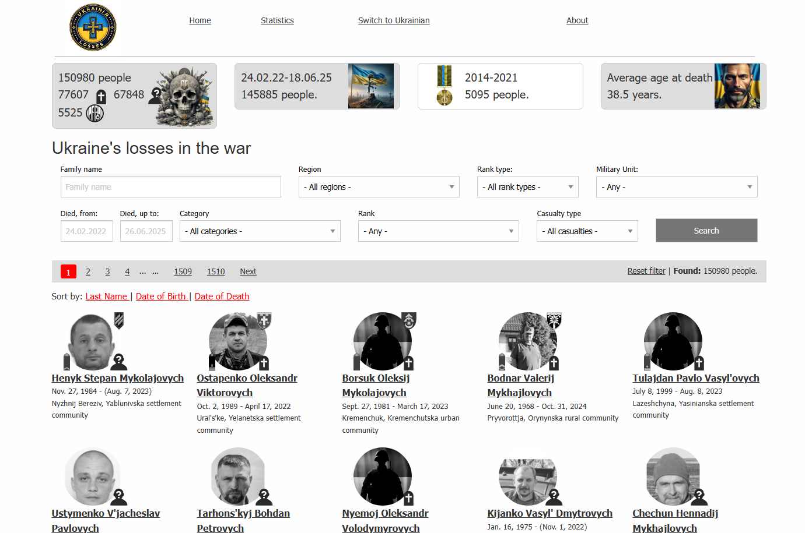Click the skull image in the totals card
Viewport: 805px width, 533px height.
pyautogui.click(x=184, y=96)
